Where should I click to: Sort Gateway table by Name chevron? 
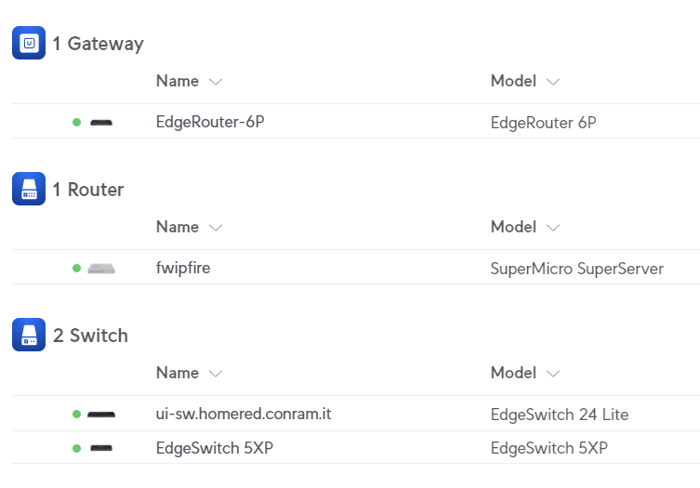pos(216,82)
